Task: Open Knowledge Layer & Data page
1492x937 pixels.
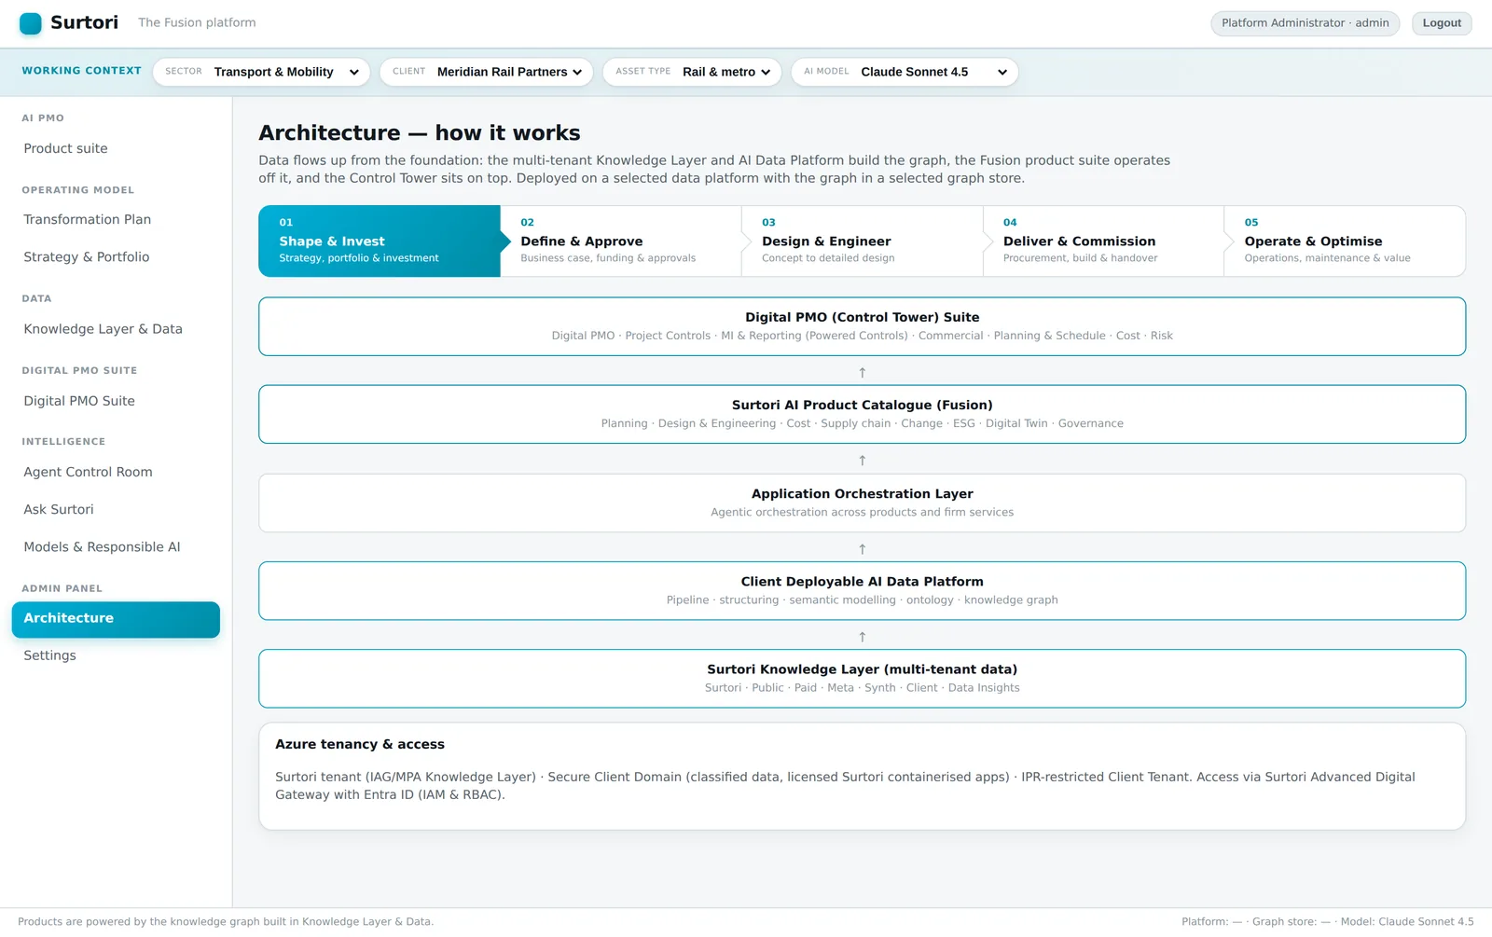Action: click(116, 329)
